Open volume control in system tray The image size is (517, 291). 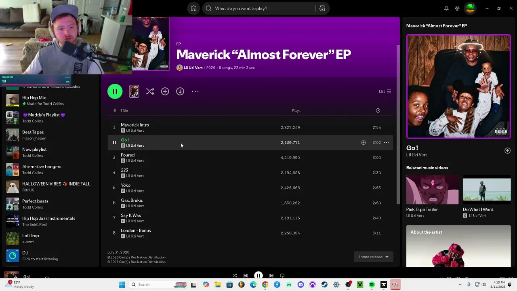point(484,285)
